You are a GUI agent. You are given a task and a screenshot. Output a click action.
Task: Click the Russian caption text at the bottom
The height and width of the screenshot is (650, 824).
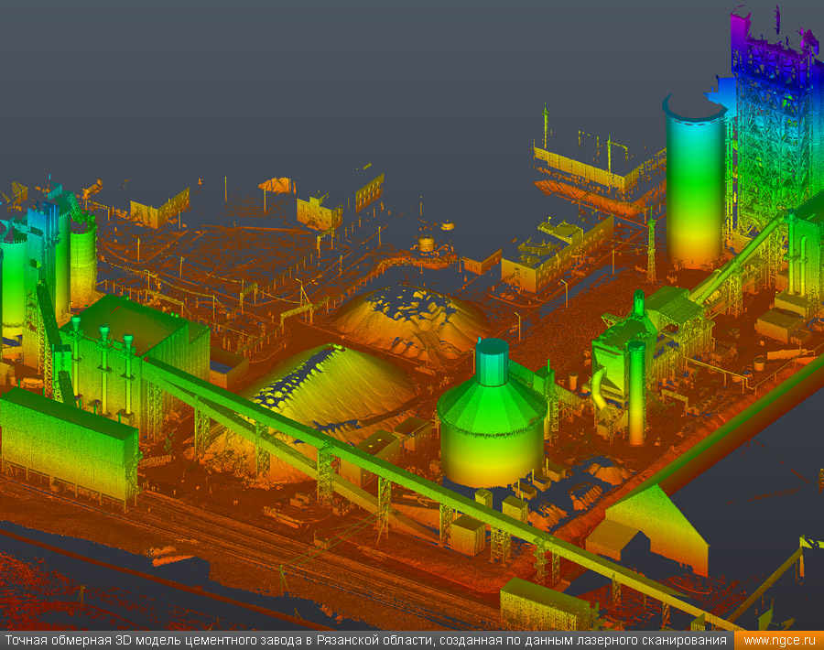[366, 641]
